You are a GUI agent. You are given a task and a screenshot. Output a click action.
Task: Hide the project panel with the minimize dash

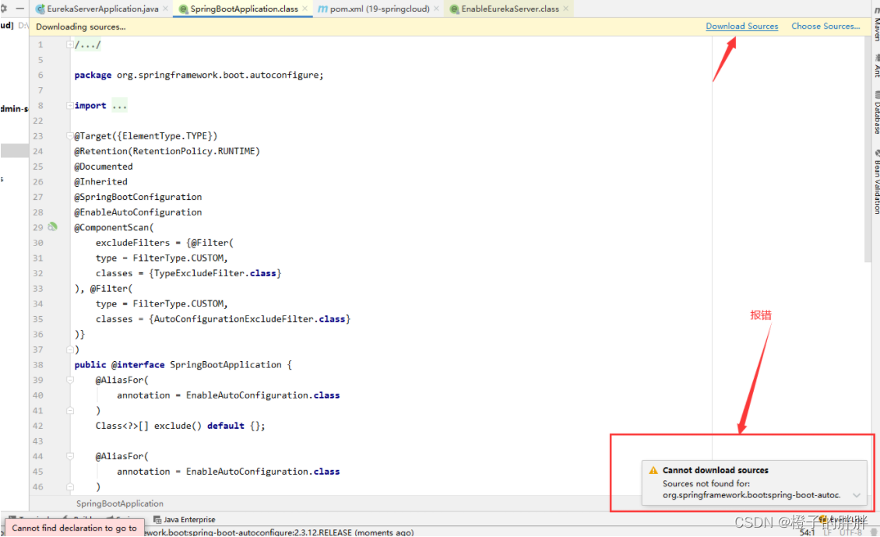pos(20,9)
